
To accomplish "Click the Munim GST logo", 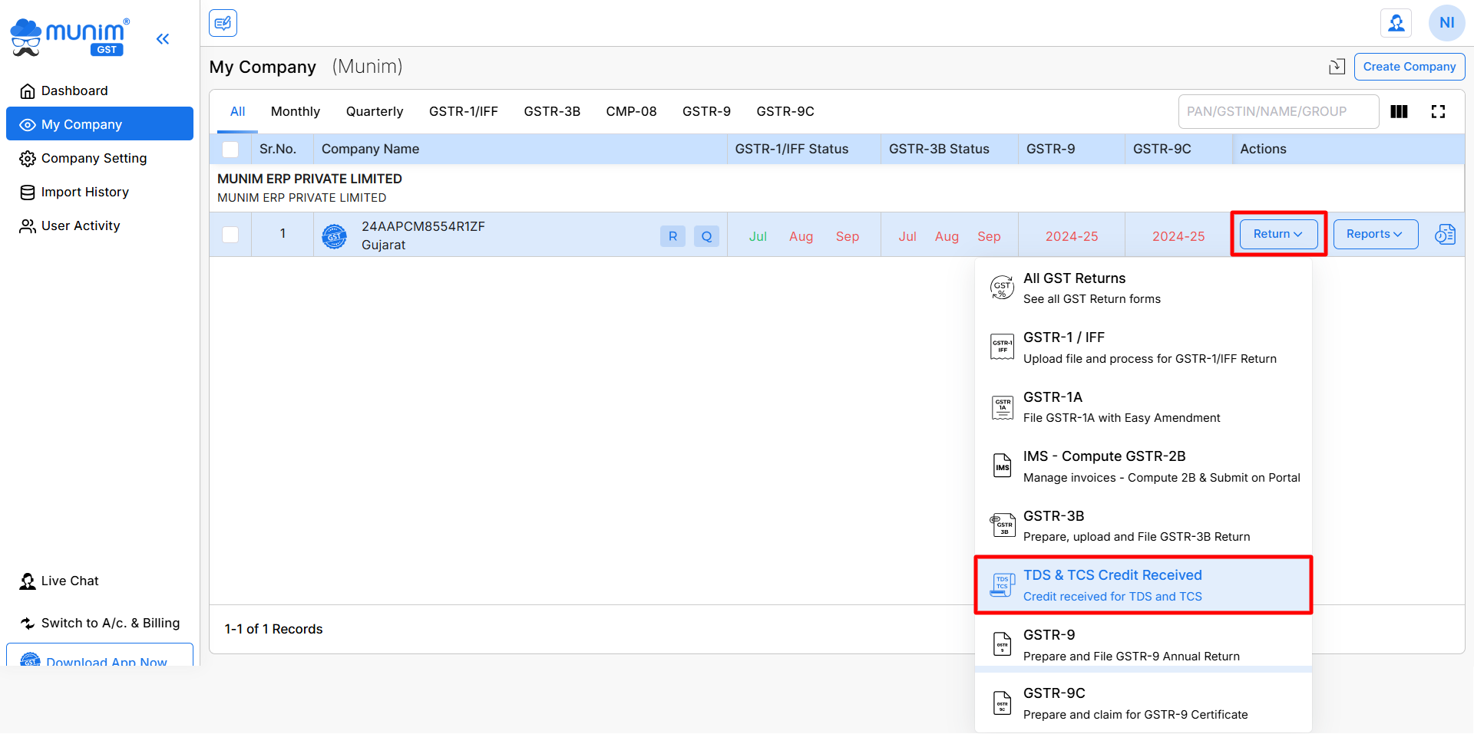I will click(x=70, y=38).
